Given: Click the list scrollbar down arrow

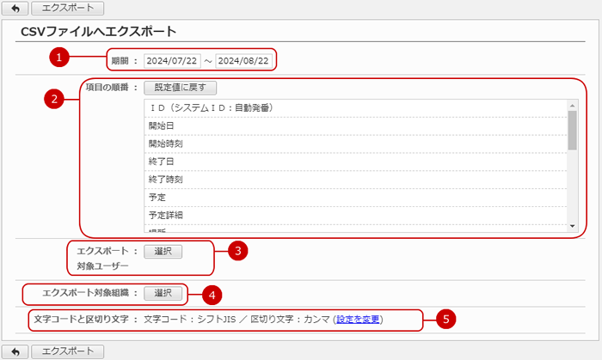Looking at the screenshot, I should coord(572,225).
